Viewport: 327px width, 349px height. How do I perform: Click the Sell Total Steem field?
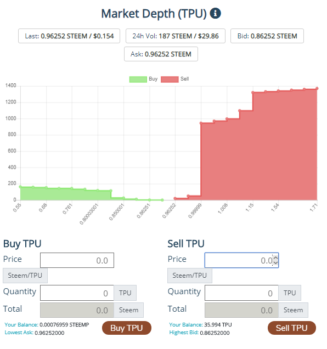pos(241,310)
